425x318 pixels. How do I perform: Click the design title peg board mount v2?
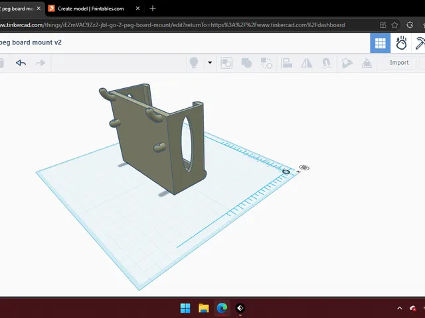31,42
